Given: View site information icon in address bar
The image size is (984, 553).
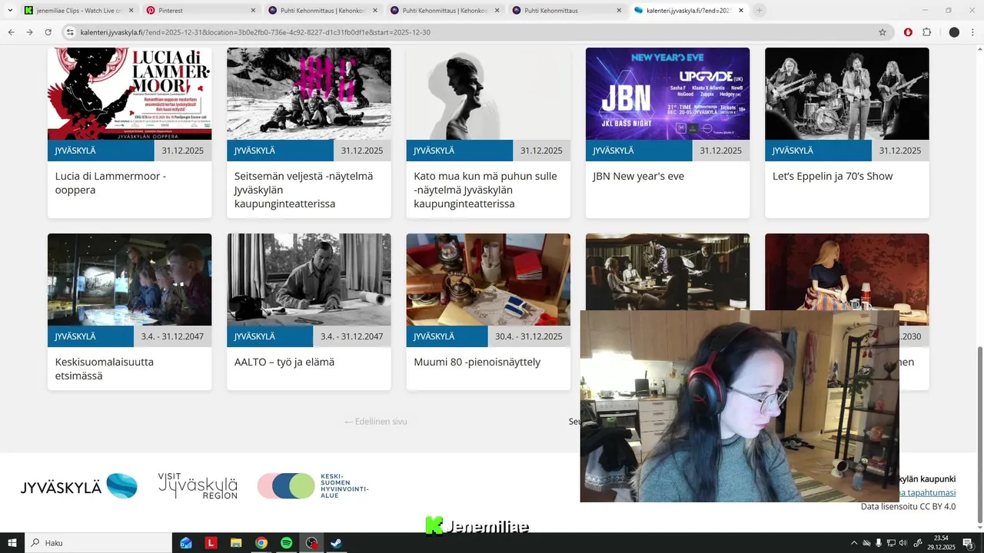Looking at the screenshot, I should [x=70, y=32].
